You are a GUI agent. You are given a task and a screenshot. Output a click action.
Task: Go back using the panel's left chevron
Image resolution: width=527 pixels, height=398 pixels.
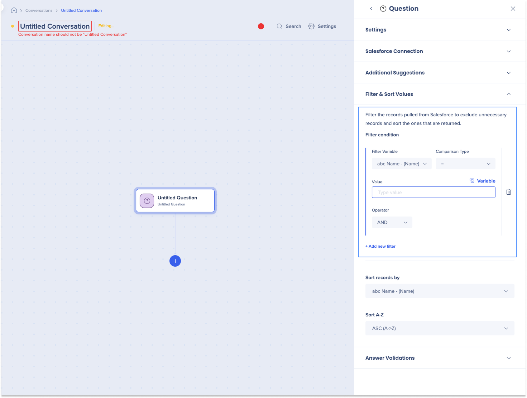point(371,9)
